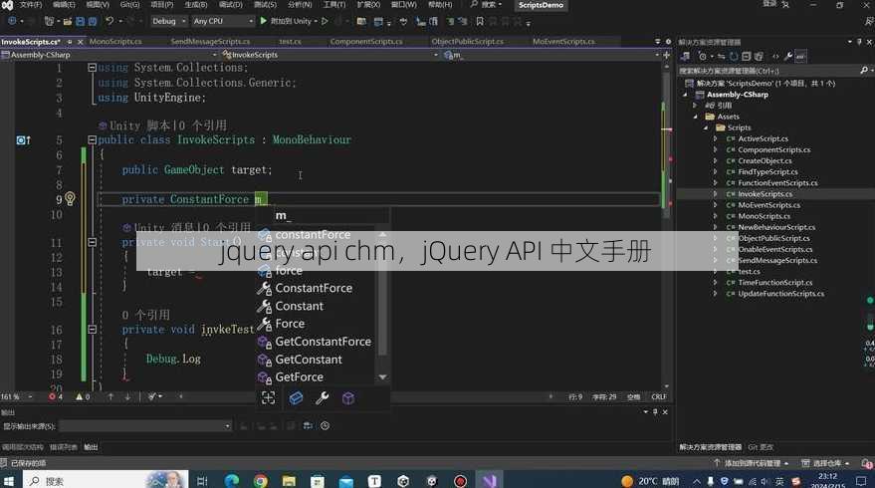The height and width of the screenshot is (488, 875).
Task: Open the Any CPU platform dropdown
Action: tap(223, 21)
